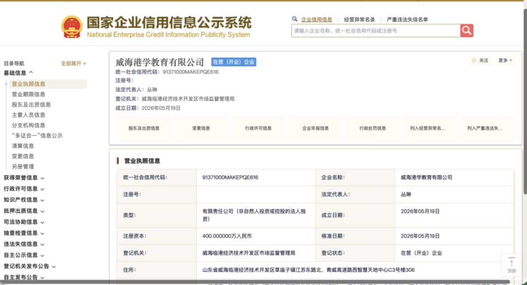Click the 登记状态 value 在营（开业）企业
Screen dimensions: 527x285
[x=422, y=253]
